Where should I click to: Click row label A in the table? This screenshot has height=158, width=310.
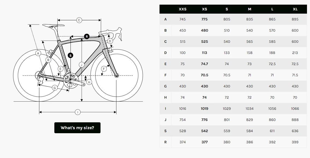pyautogui.click(x=165, y=19)
